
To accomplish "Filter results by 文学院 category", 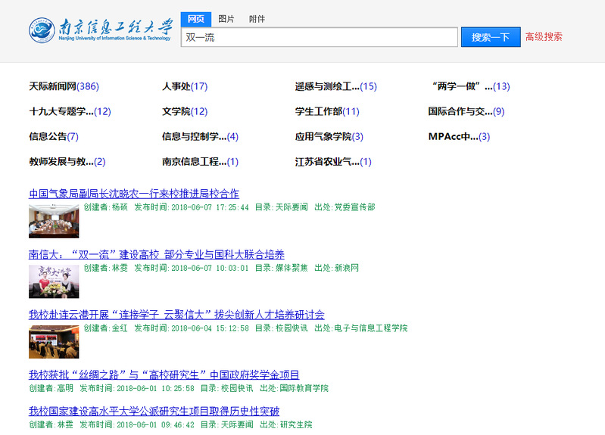I will (185, 111).
